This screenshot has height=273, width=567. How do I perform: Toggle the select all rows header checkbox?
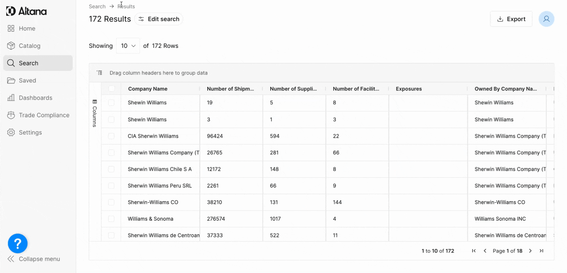111,89
